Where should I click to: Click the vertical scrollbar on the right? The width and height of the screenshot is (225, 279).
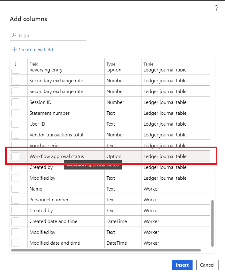(212, 223)
